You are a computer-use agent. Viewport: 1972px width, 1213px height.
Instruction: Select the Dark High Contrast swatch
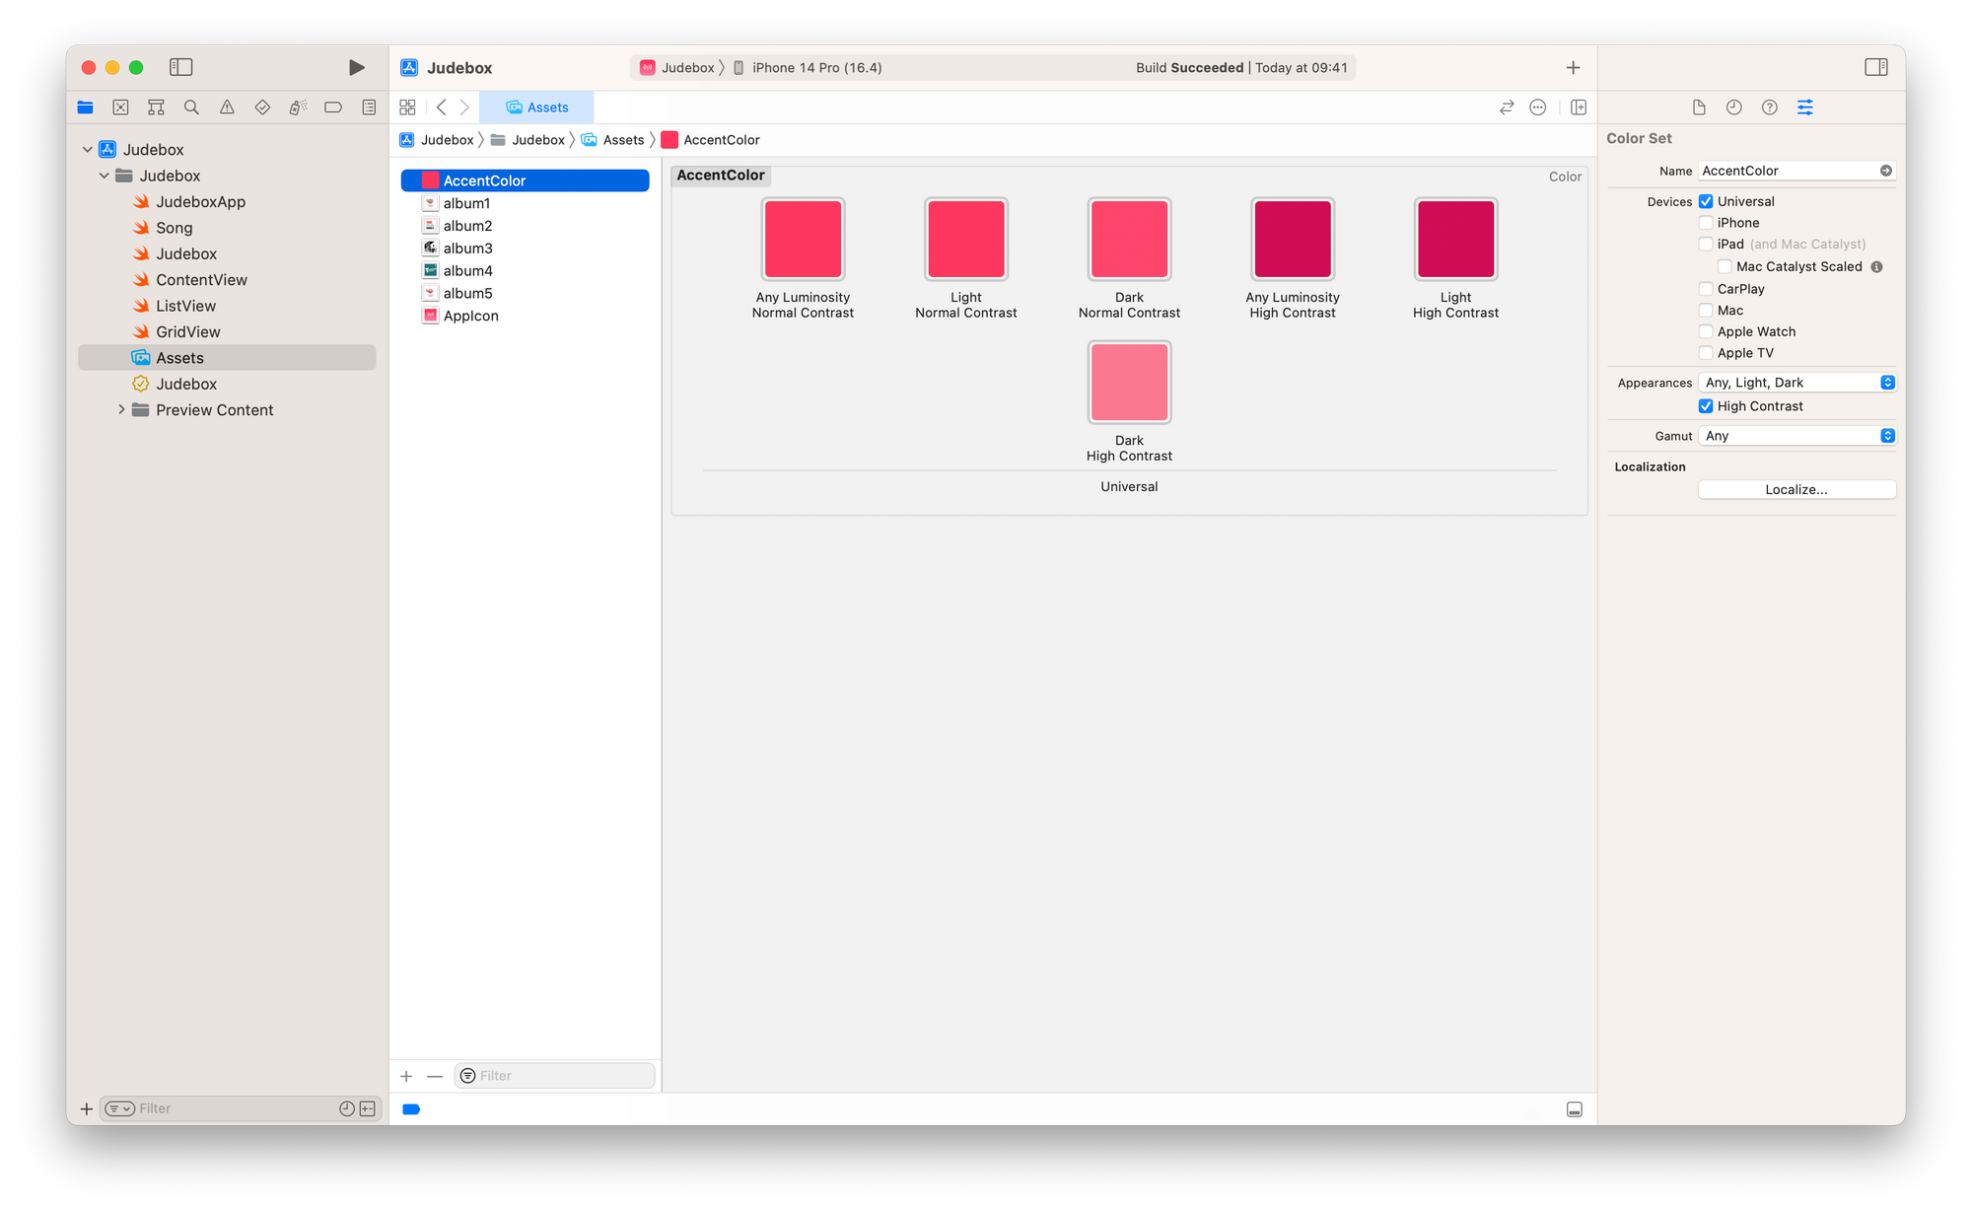tap(1129, 383)
